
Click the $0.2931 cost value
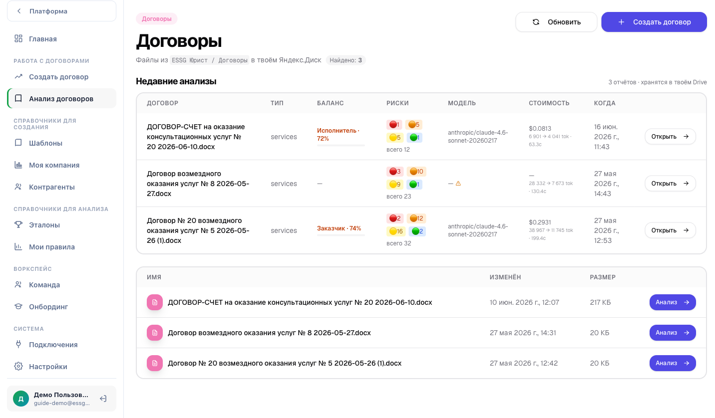pyautogui.click(x=540, y=222)
